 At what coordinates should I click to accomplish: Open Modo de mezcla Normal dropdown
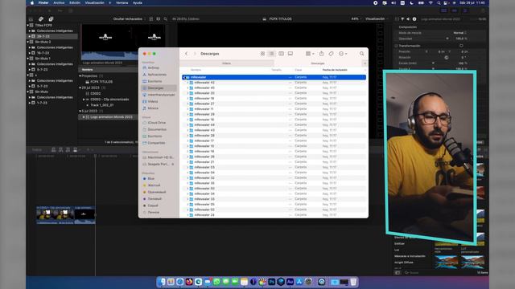[x=459, y=33]
